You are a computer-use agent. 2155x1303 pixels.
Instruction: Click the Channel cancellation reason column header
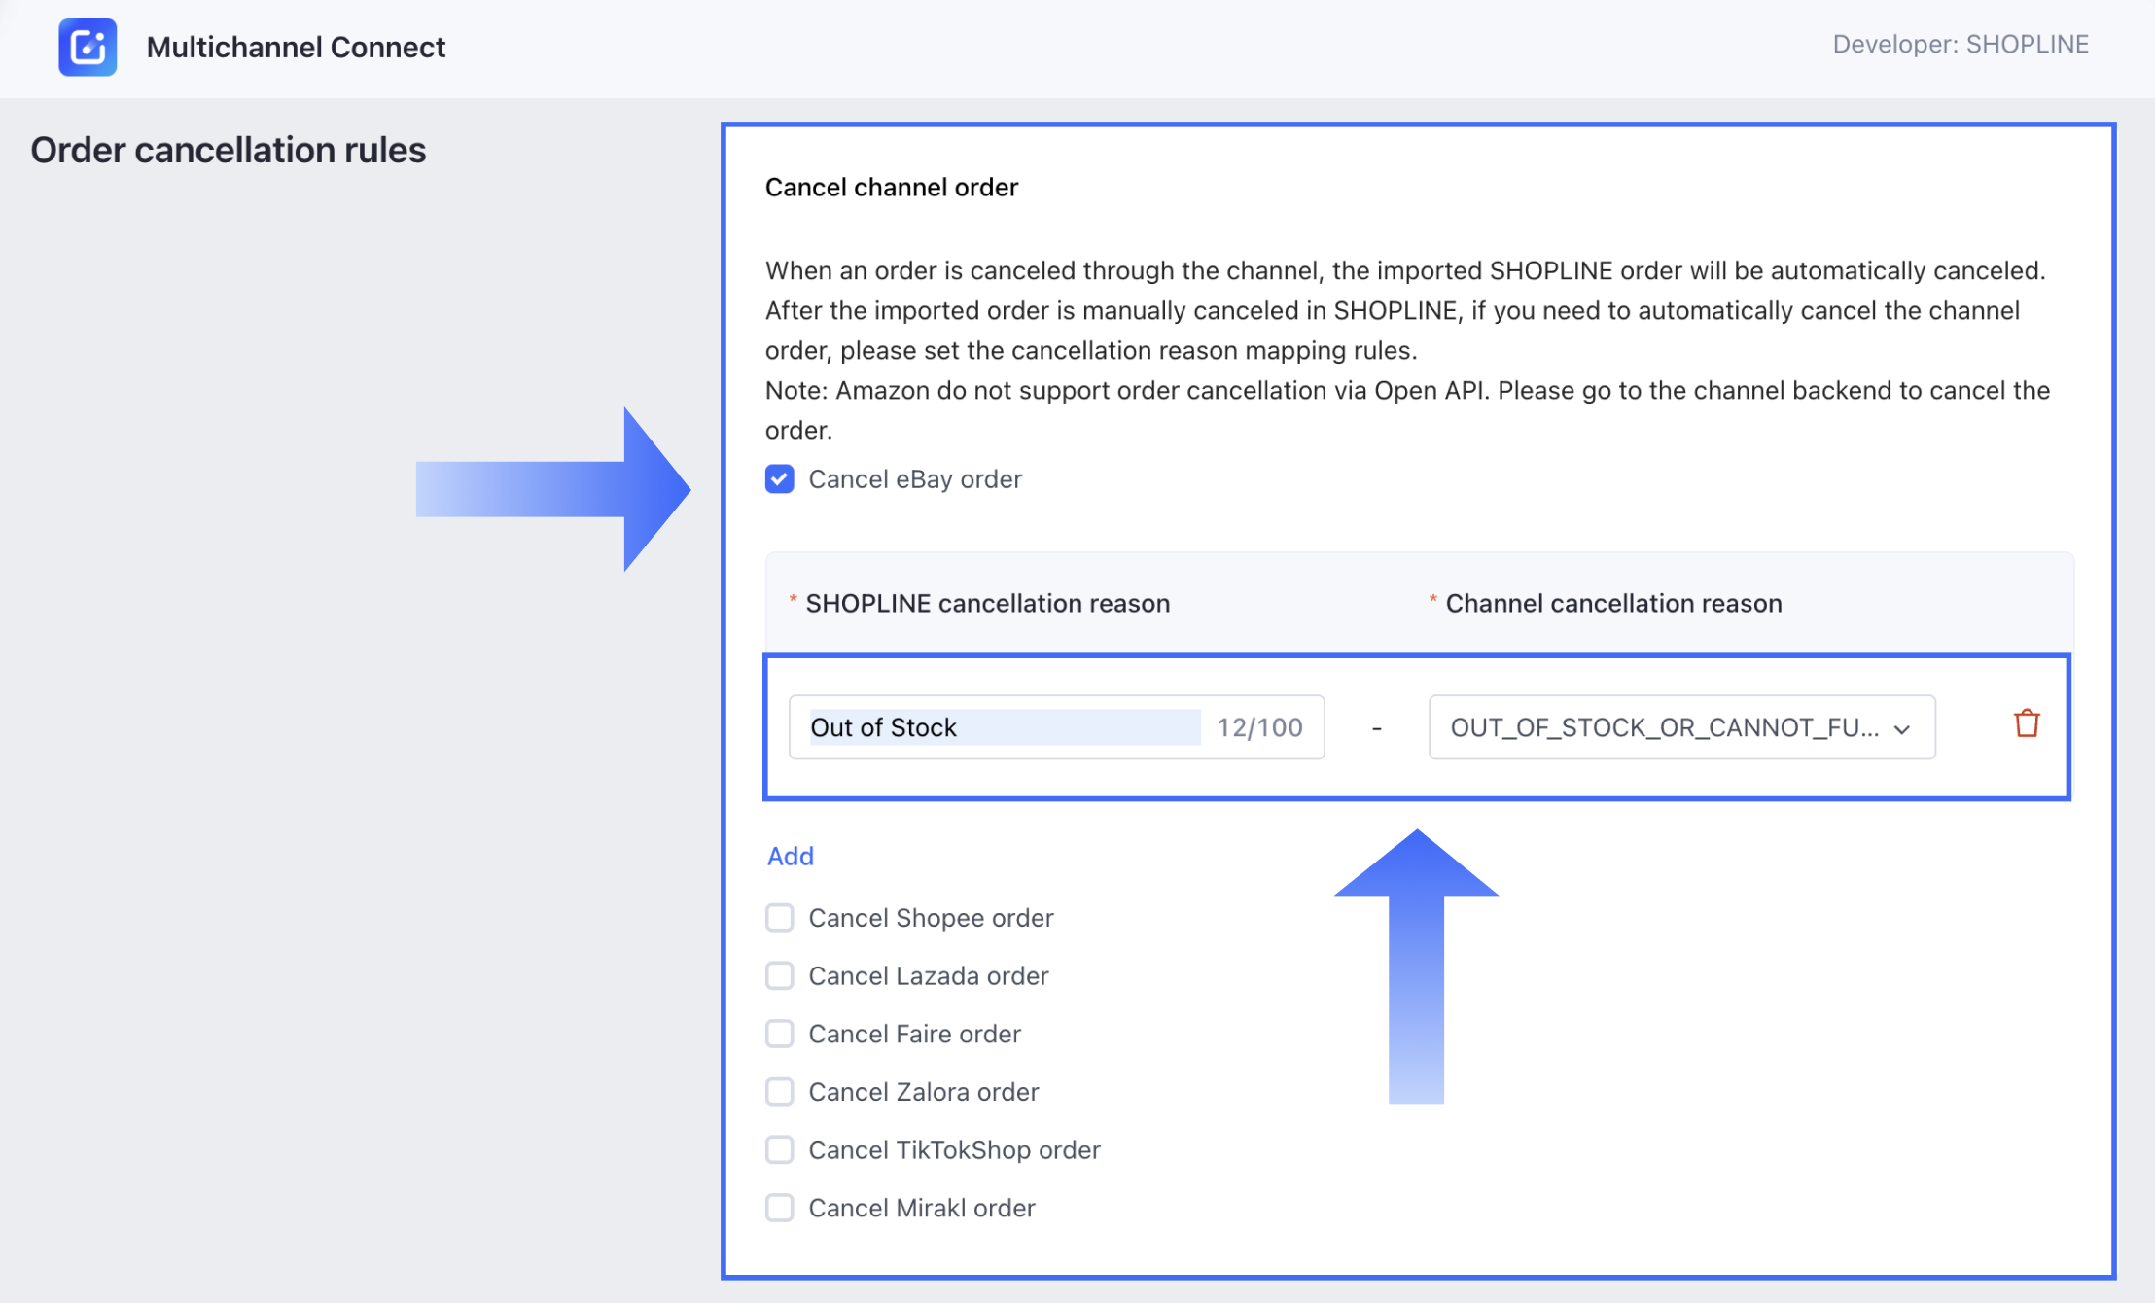1613,603
